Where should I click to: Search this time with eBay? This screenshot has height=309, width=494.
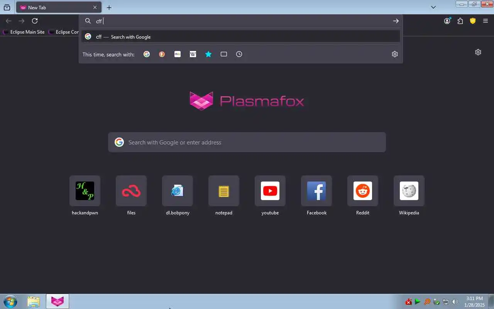(178, 54)
